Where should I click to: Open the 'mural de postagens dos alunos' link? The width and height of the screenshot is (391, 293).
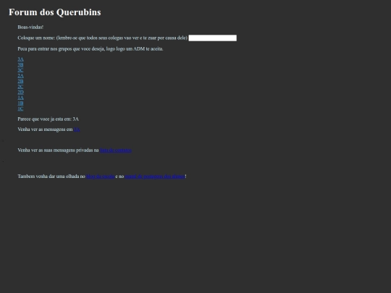[155, 176]
